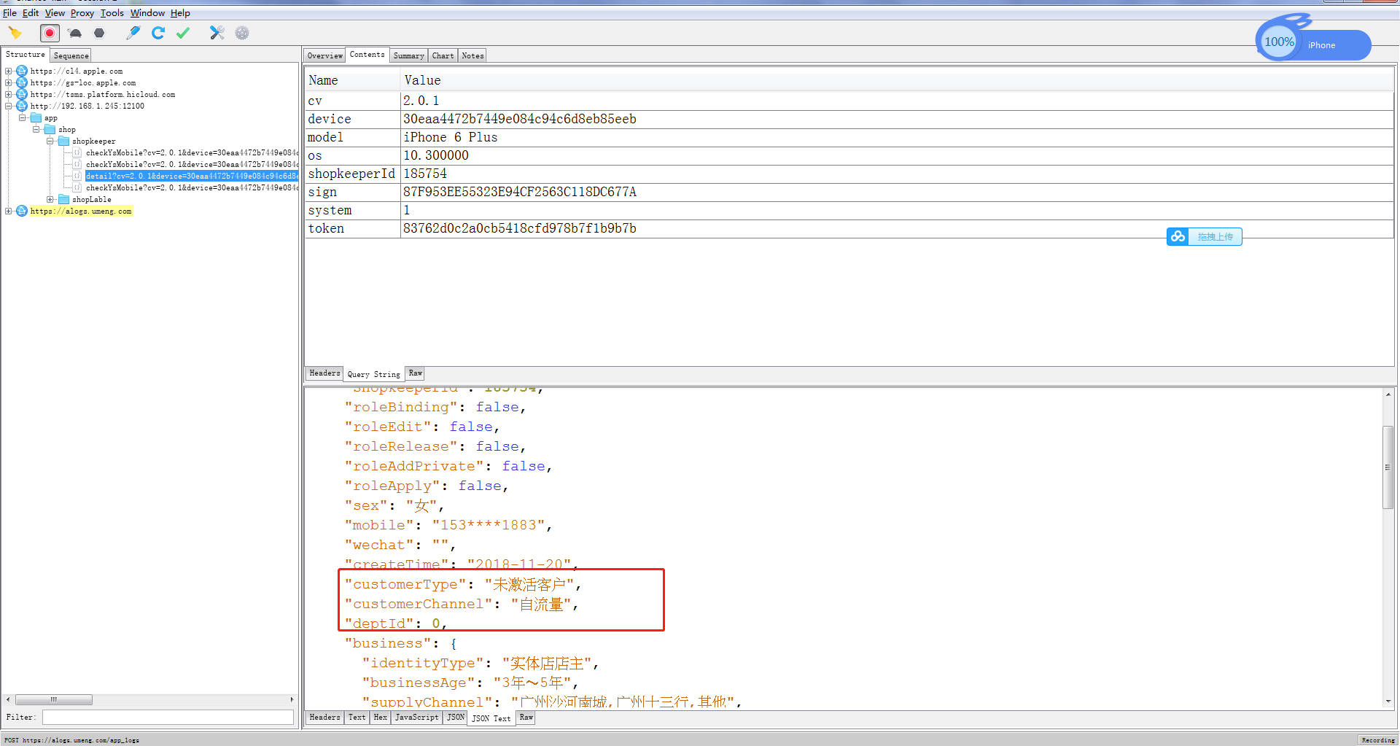Expand the alogs.umeng.com host node

click(9, 211)
